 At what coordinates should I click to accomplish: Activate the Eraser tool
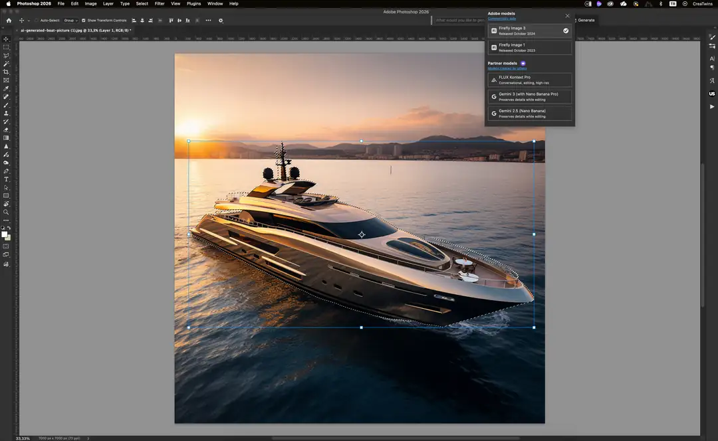(6, 130)
